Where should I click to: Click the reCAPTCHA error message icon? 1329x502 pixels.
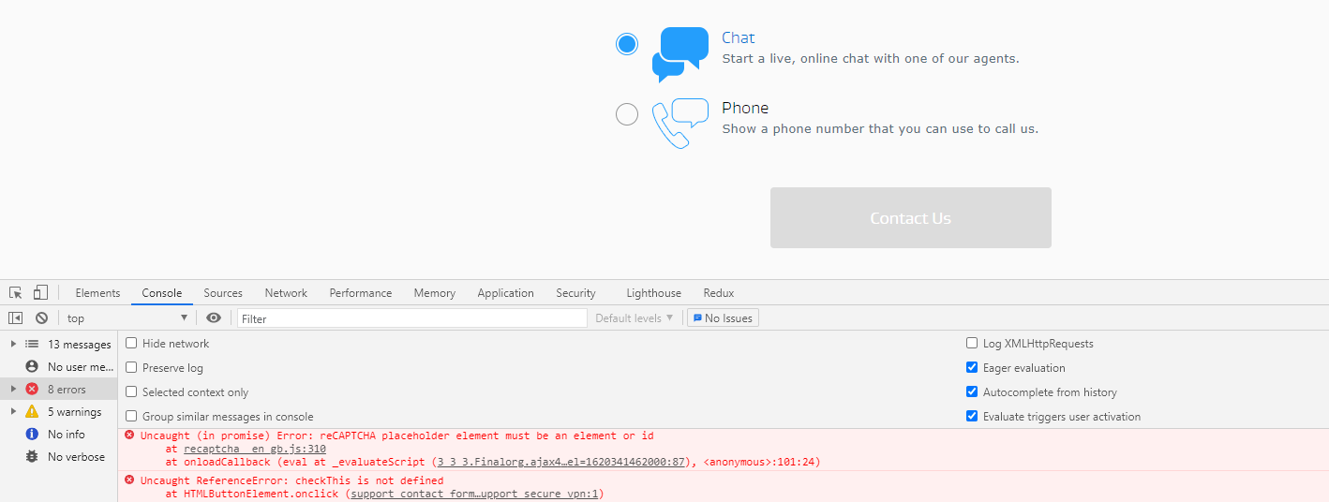(x=129, y=435)
